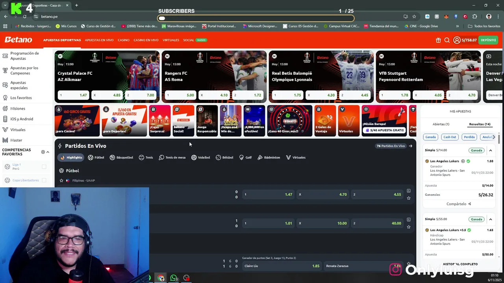Open all 76 Partidos En Vivo arrow
Viewport: 504px width, 283px height.
click(x=410, y=146)
